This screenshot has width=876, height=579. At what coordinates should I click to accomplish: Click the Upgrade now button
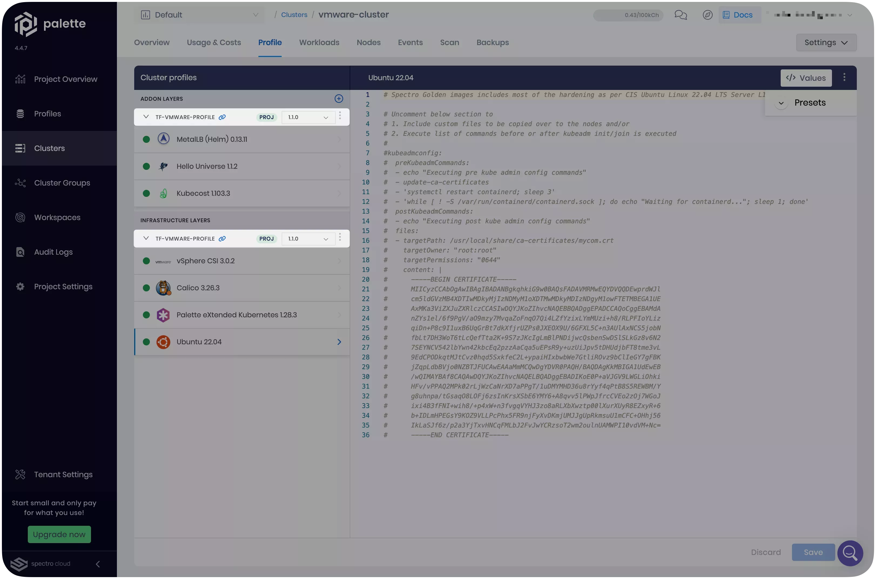pyautogui.click(x=59, y=534)
